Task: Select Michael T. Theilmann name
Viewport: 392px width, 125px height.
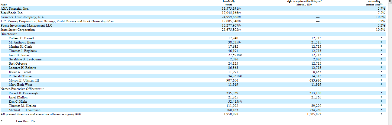Action: (24, 110)
